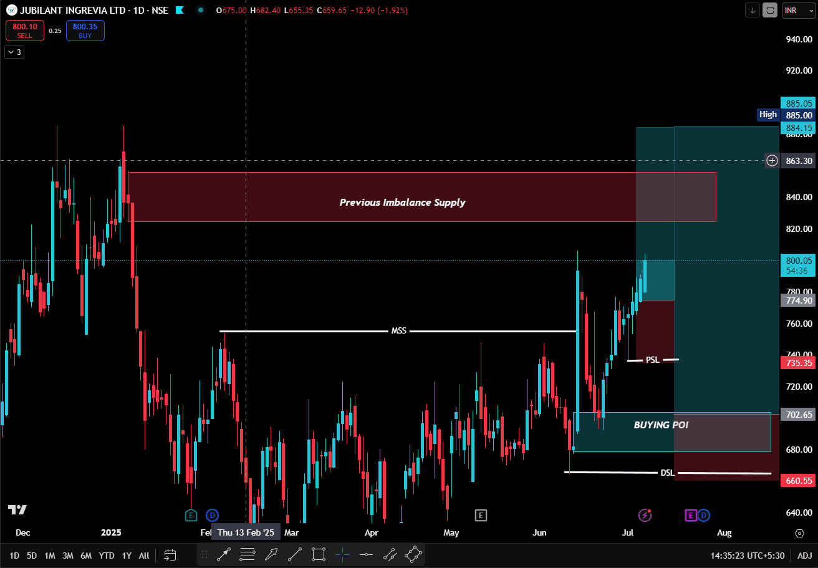Click the teal market status dot
Viewport: 818px width, 568px height.
click(x=200, y=10)
